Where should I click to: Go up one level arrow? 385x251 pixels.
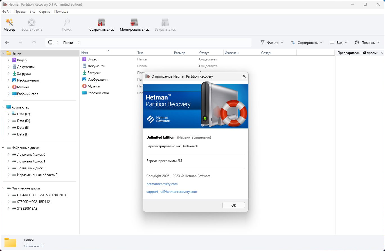[34, 42]
